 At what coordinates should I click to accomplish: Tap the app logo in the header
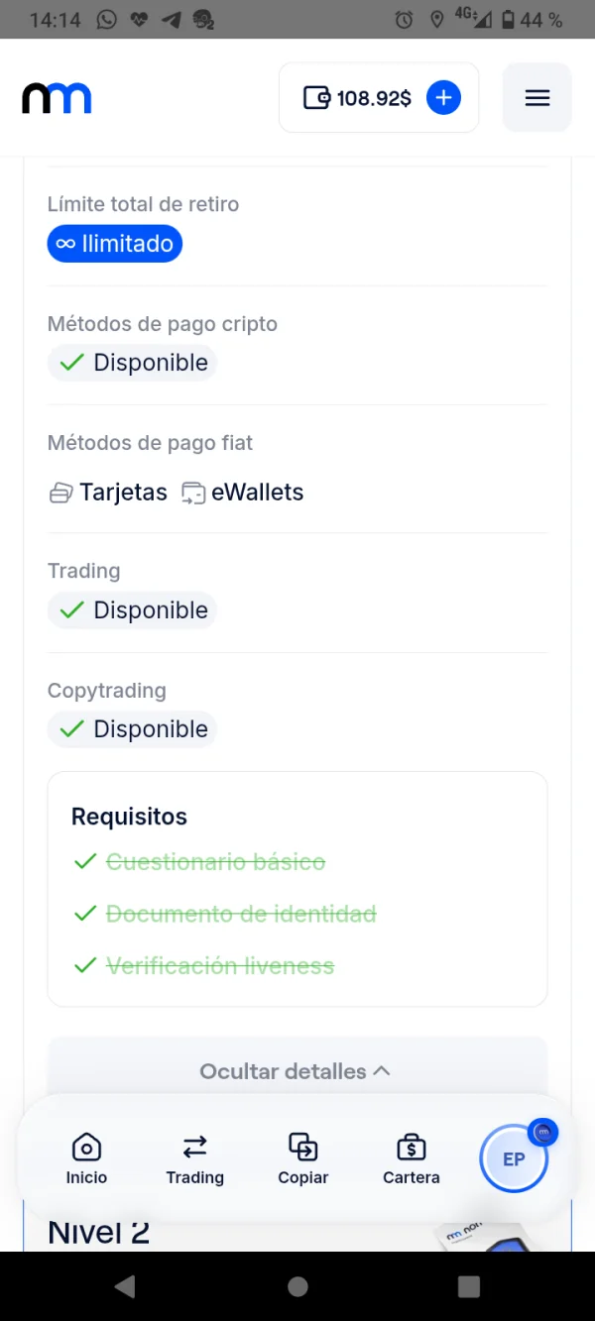coord(57,98)
